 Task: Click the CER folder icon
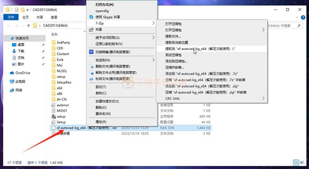coord(53,48)
